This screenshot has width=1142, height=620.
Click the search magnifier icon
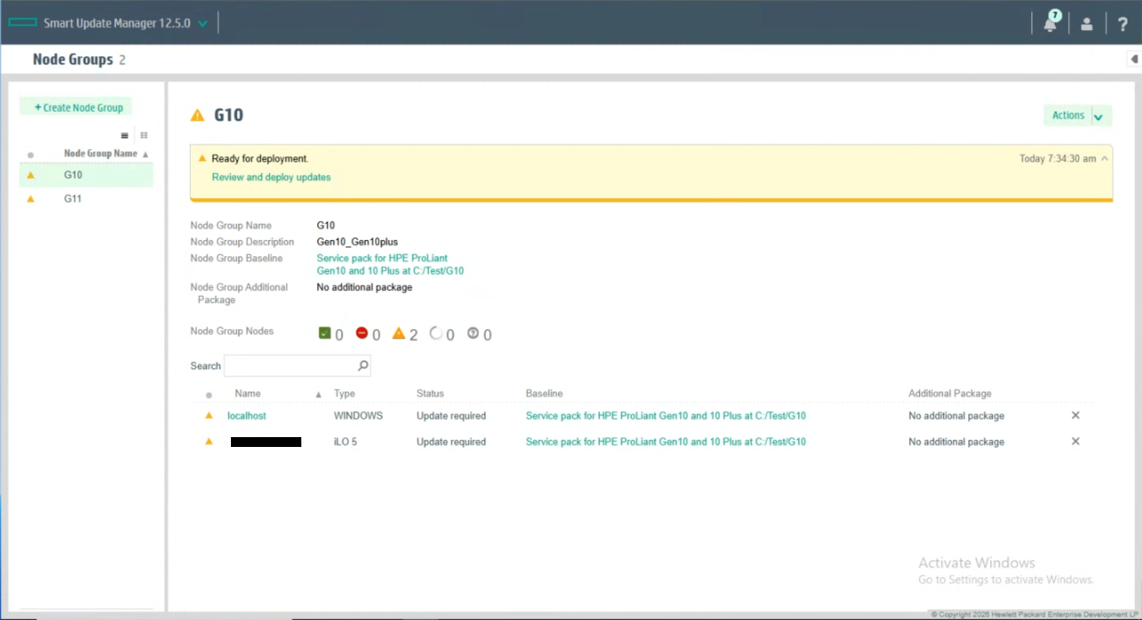(x=363, y=366)
